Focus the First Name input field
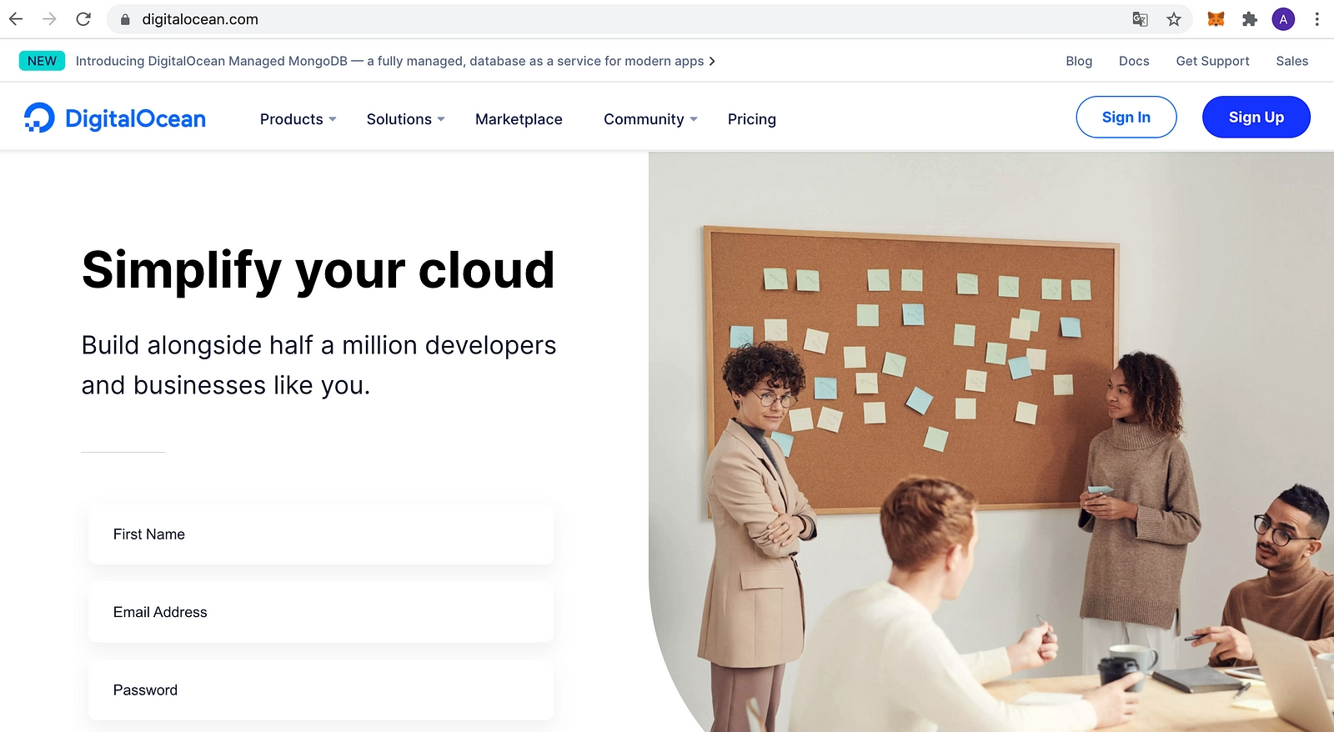Image resolution: width=1334 pixels, height=732 pixels. tap(321, 534)
